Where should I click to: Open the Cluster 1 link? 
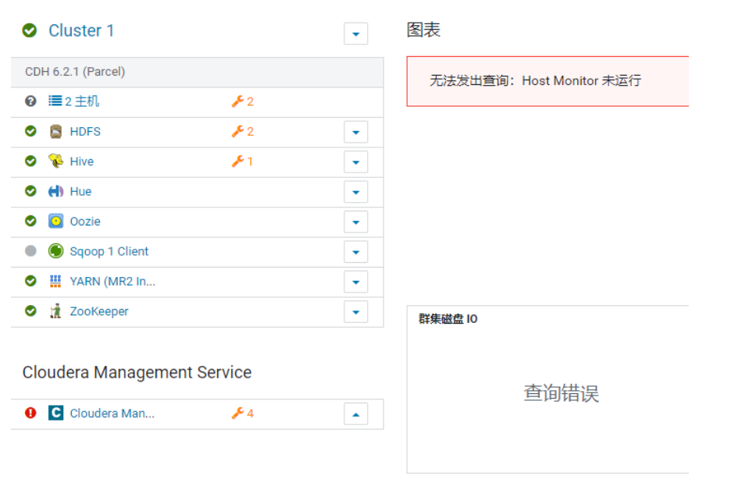(x=81, y=30)
